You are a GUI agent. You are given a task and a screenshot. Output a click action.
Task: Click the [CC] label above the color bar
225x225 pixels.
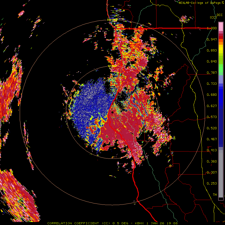point(213,17)
